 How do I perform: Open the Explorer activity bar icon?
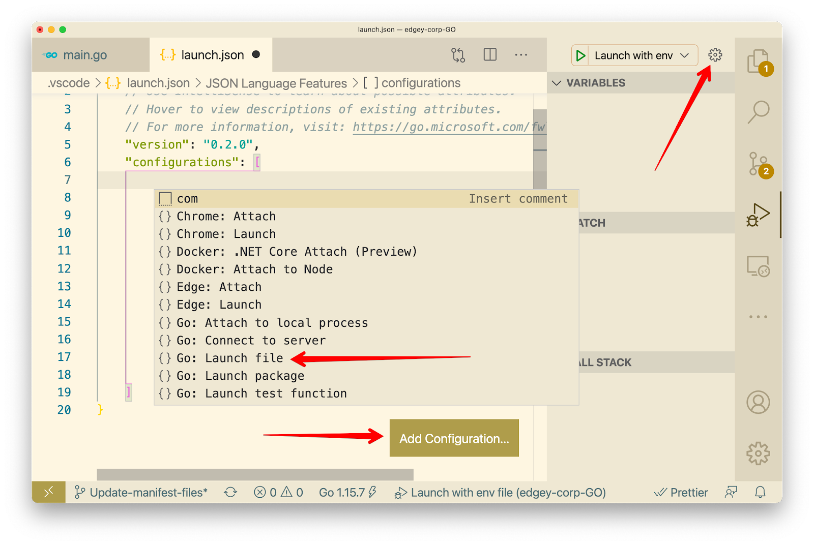759,62
